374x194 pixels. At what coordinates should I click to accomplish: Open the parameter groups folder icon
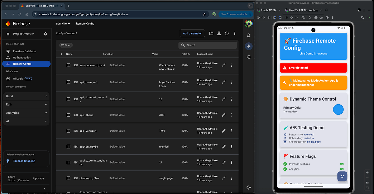211,33
